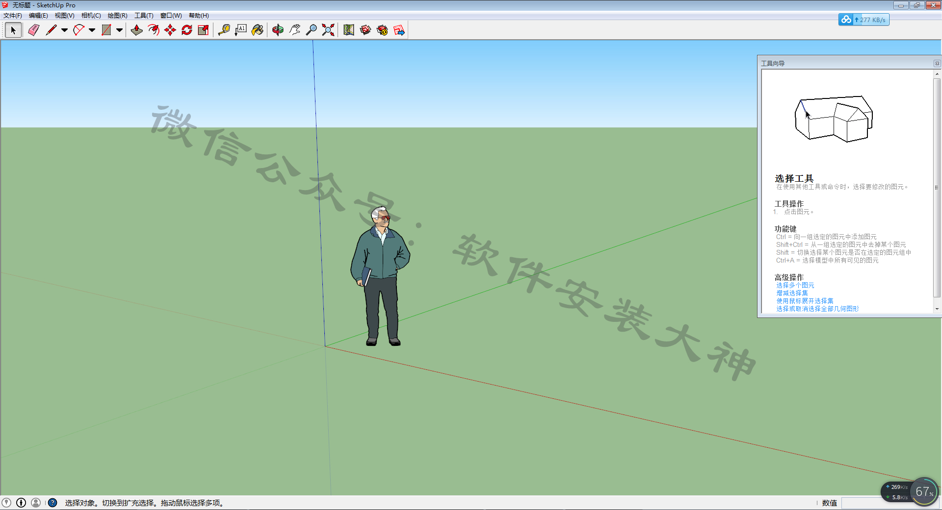Screen dimensions: 942x510
Task: Select the Offset tool
Action: pos(154,30)
